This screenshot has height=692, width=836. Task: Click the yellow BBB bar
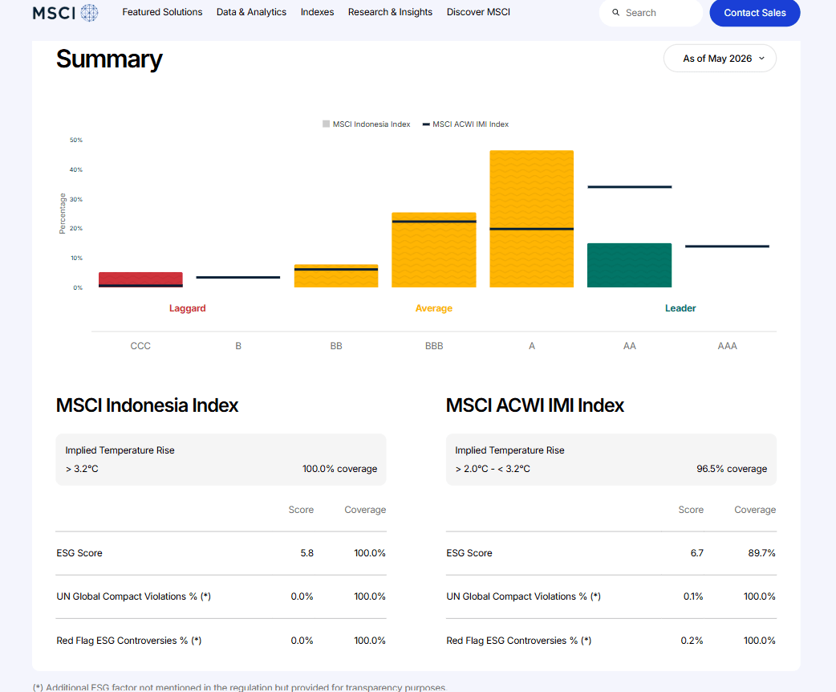point(434,250)
